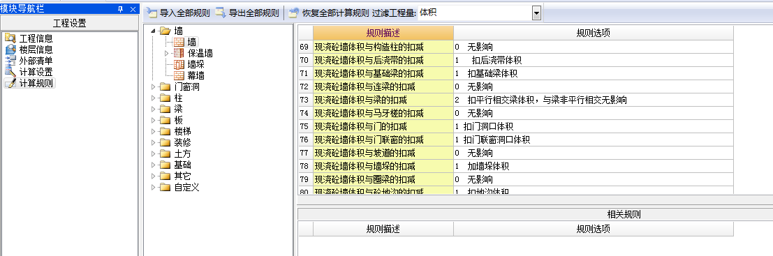Click the 规则描述 column header in top table
The image size is (773, 256).
(383, 33)
